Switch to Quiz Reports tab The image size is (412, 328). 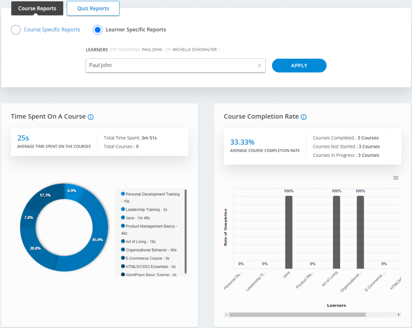pos(93,8)
